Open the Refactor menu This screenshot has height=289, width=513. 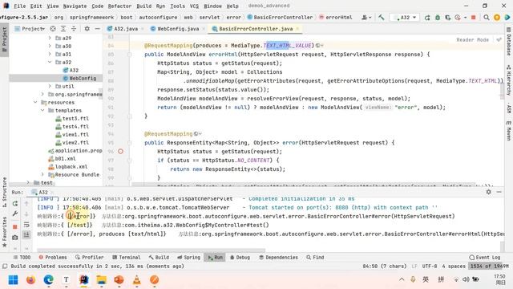point(119,6)
